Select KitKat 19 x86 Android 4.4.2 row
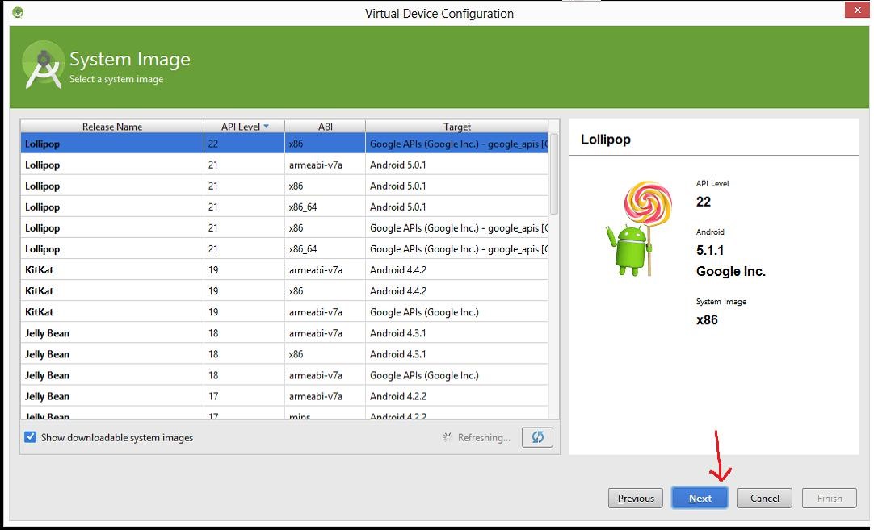Screen dimensions: 874x530 (x=284, y=290)
